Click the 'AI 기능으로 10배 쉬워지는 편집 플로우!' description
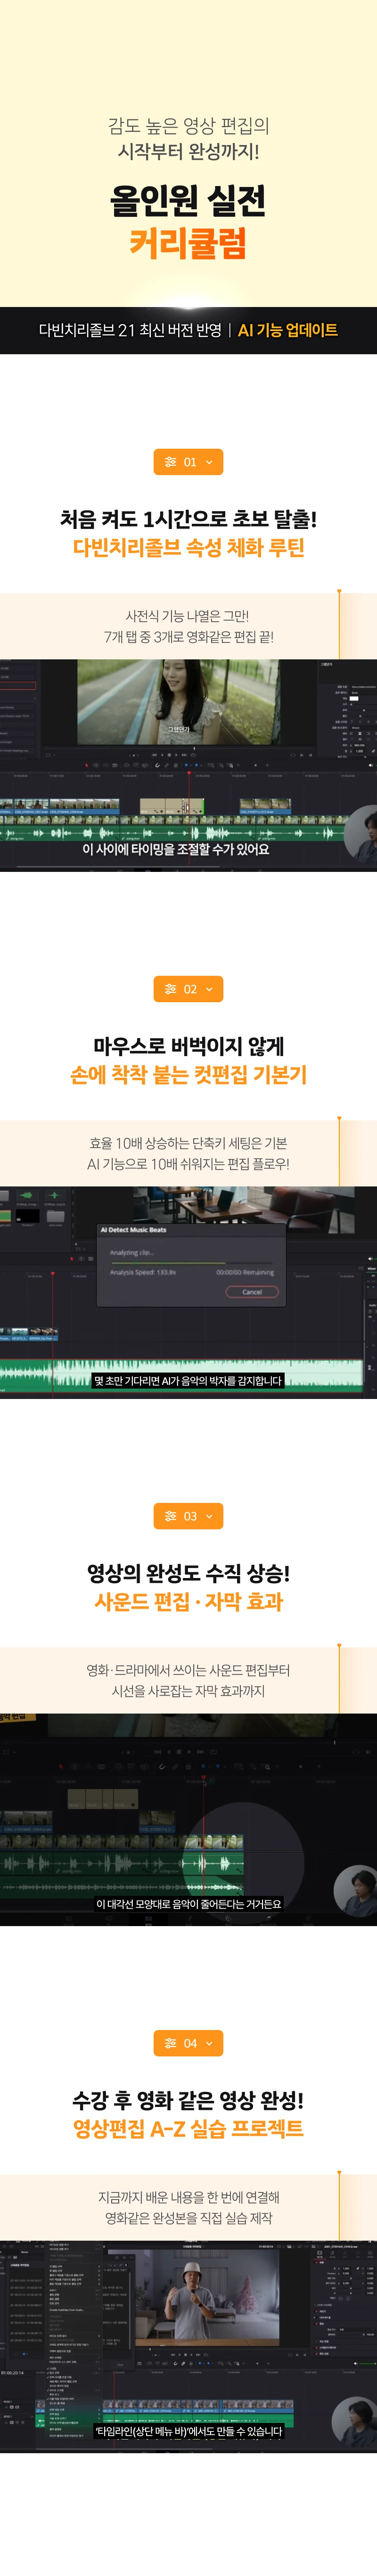 (188, 1164)
